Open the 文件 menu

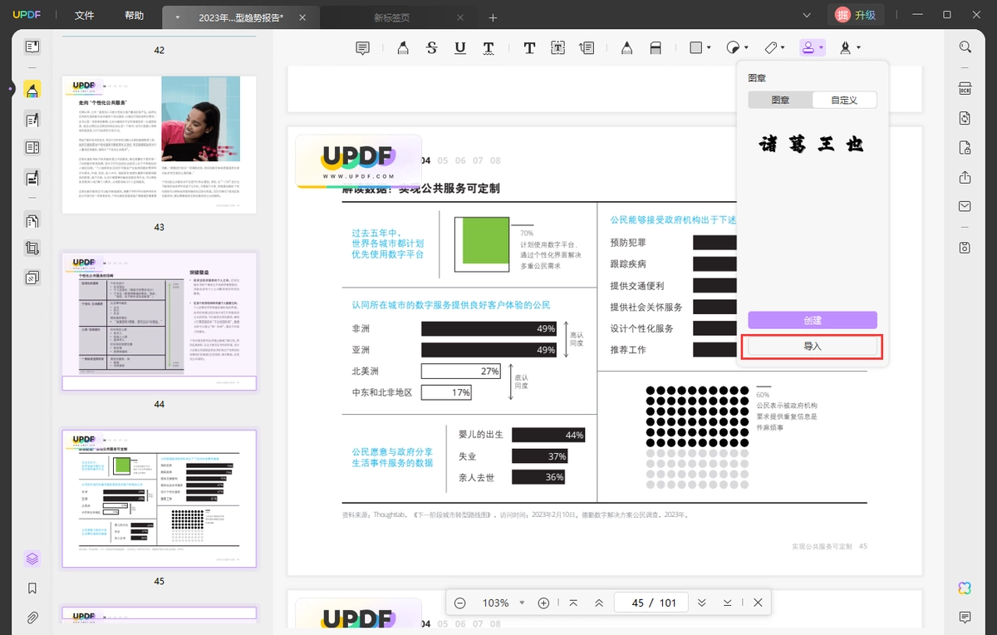pos(85,16)
